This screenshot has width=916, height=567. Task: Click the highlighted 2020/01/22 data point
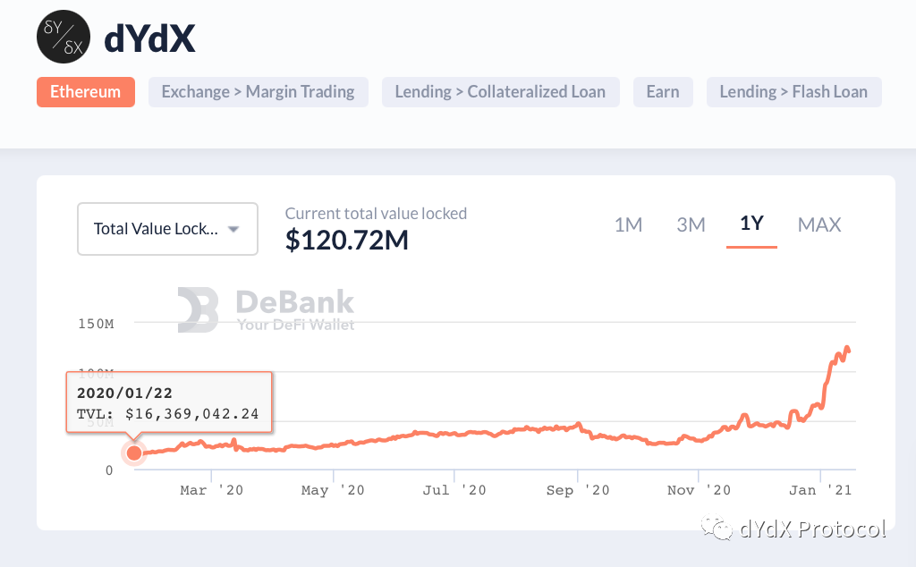click(134, 453)
